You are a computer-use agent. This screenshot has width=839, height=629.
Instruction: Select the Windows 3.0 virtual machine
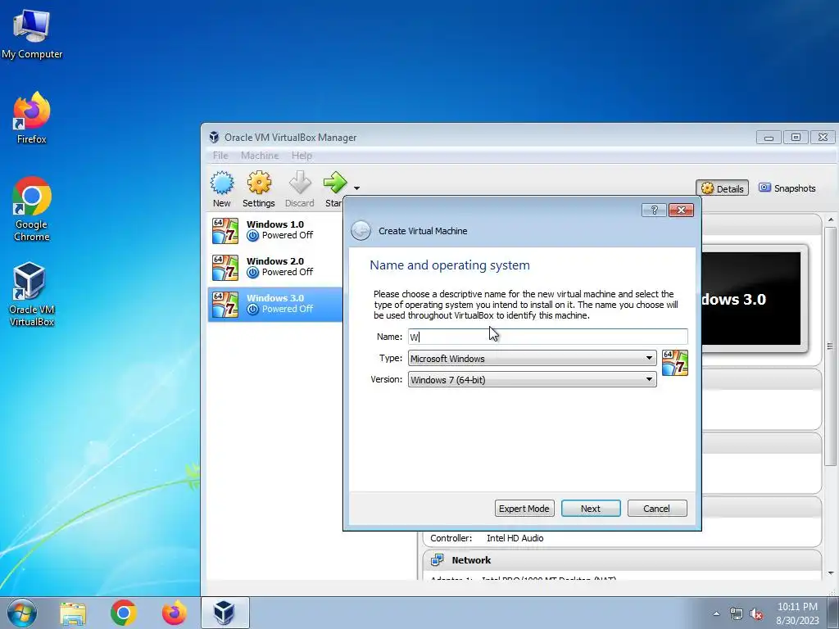pyautogui.click(x=275, y=305)
